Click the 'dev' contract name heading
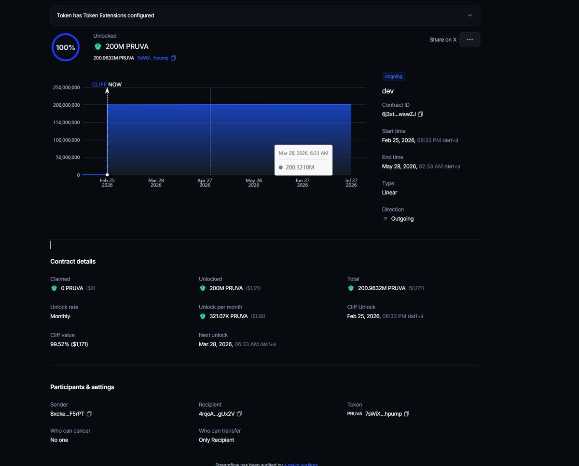Screen dimensions: 579x466 [388, 91]
